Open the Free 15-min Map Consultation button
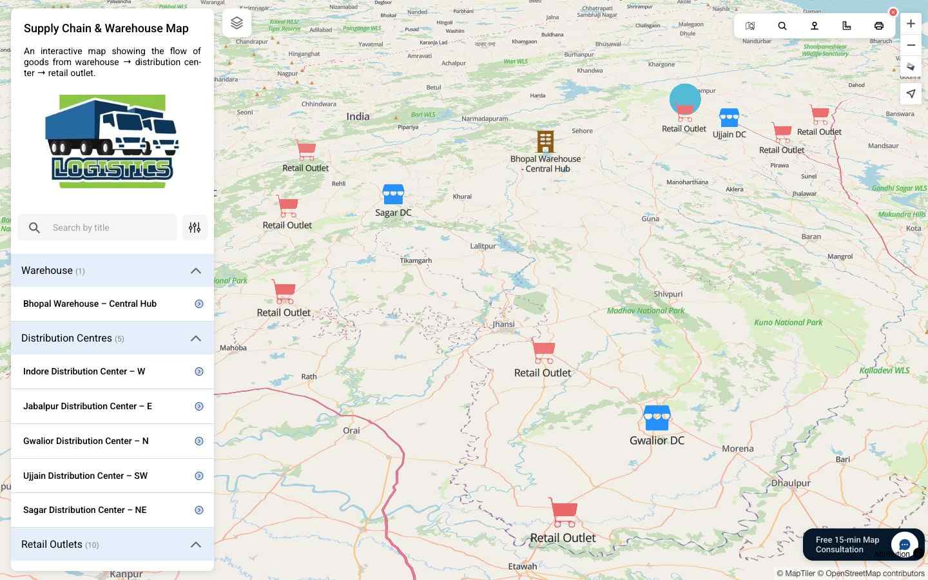The image size is (928, 580). (847, 545)
